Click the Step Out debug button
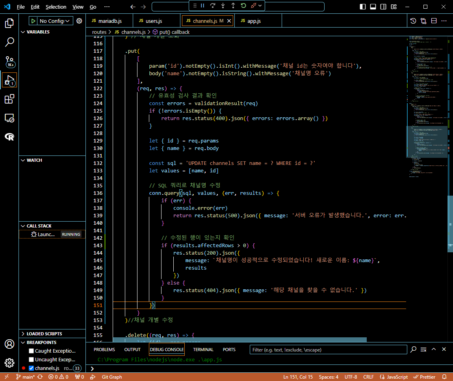 [x=233, y=6]
